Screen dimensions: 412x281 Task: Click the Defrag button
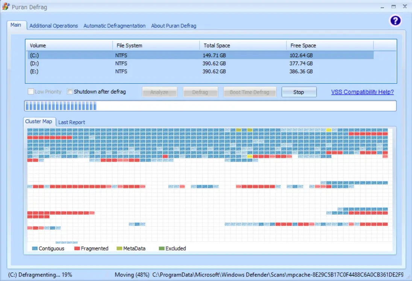coord(200,92)
